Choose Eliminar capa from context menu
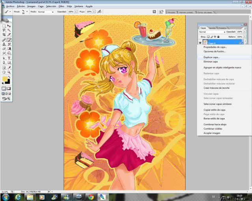252x201 pixels. click(211, 62)
